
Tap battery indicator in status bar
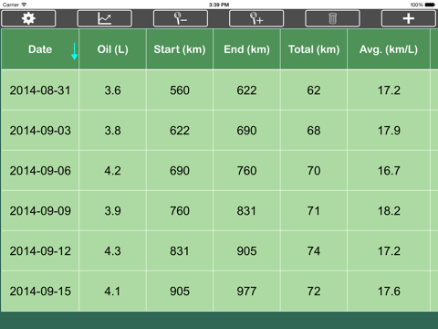click(x=430, y=5)
